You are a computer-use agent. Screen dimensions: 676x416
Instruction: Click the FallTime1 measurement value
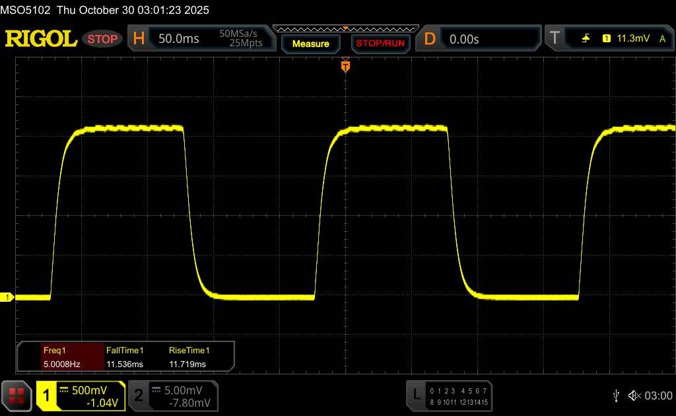(125, 364)
